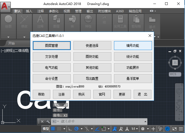Switch to the A360 ribbon tab

tap(120, 11)
